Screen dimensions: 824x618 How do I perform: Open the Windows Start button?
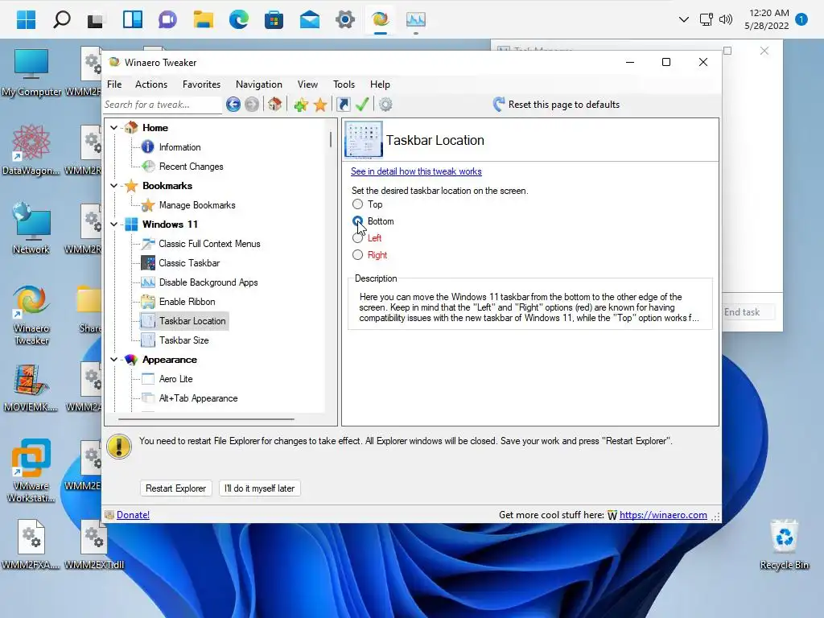(26, 20)
